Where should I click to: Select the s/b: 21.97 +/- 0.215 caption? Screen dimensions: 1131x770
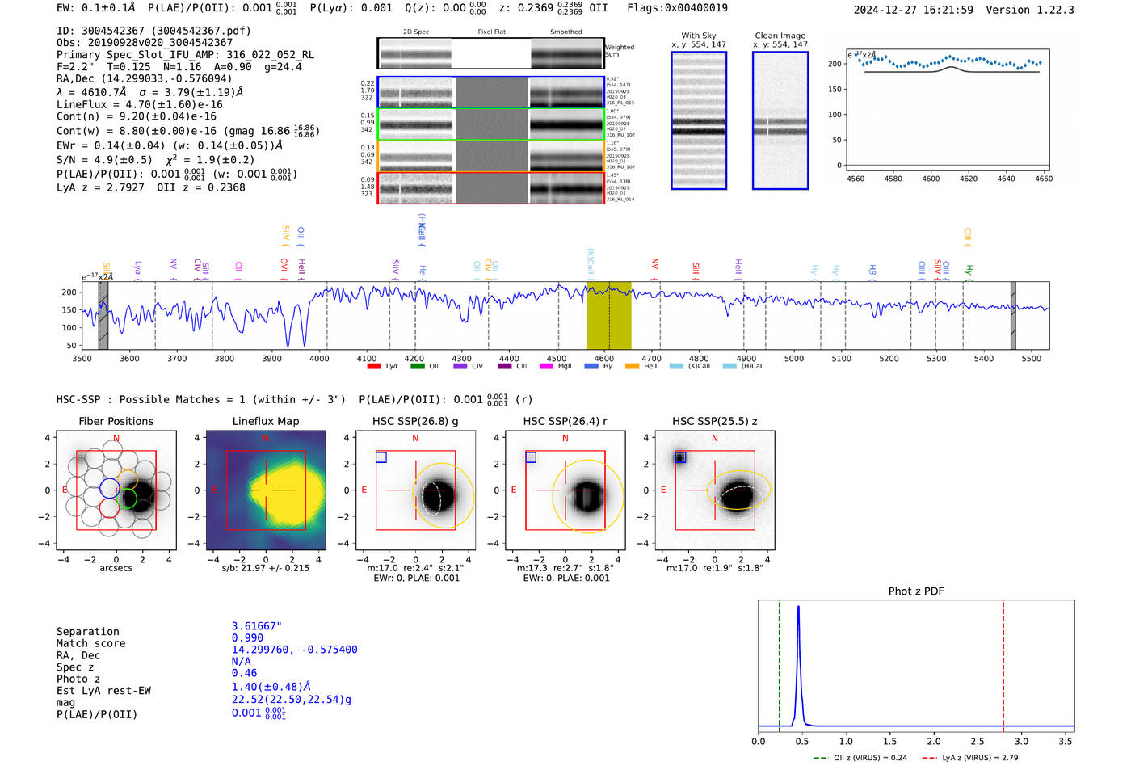266,568
